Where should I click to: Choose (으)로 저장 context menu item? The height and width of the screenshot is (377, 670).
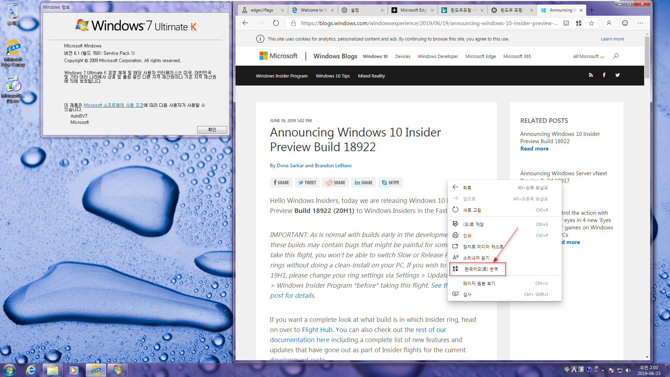505,224
